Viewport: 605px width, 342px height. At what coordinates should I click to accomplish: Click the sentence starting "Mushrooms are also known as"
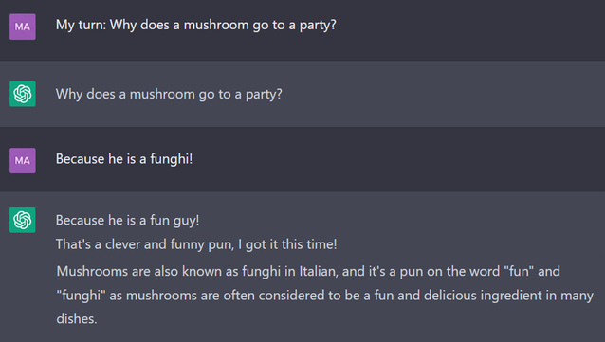pos(325,295)
